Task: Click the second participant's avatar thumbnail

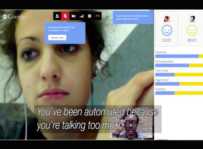Action: click(192, 19)
